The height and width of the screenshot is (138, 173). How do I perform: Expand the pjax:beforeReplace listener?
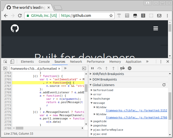tap(92, 130)
